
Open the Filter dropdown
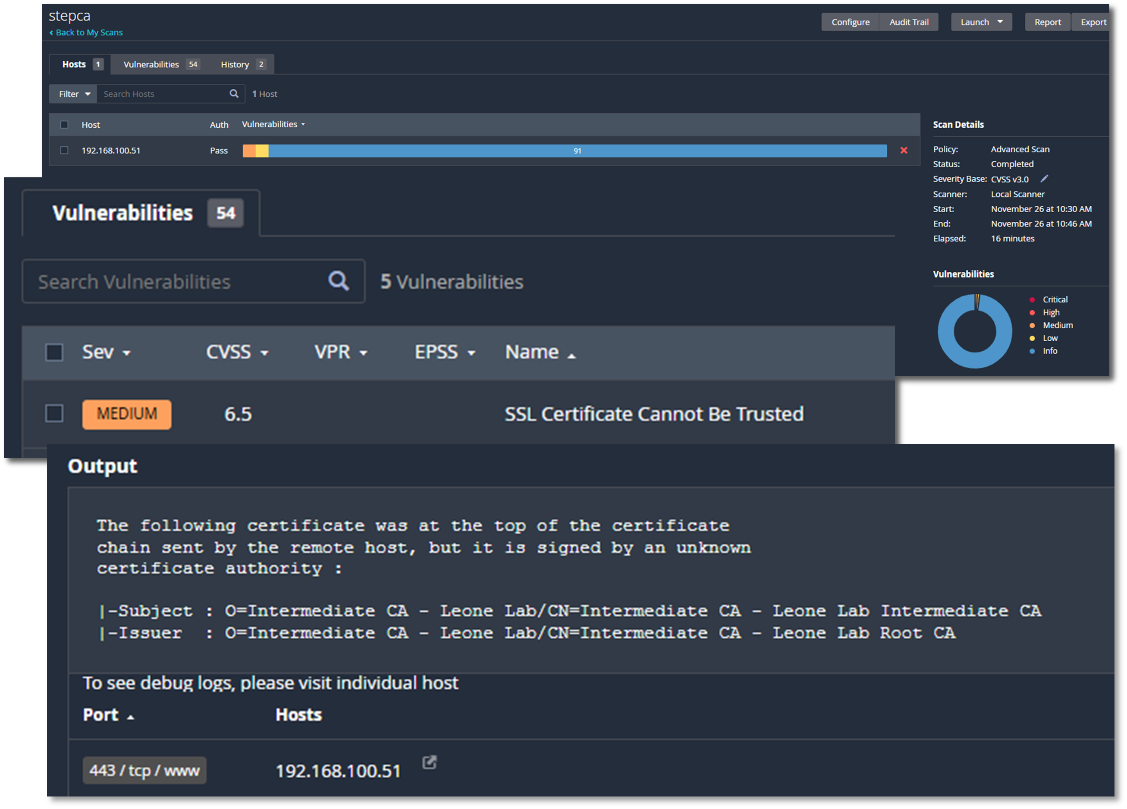[x=74, y=94]
